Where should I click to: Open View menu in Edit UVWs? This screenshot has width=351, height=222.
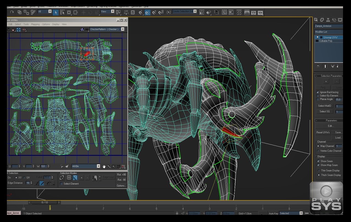(x=64, y=24)
